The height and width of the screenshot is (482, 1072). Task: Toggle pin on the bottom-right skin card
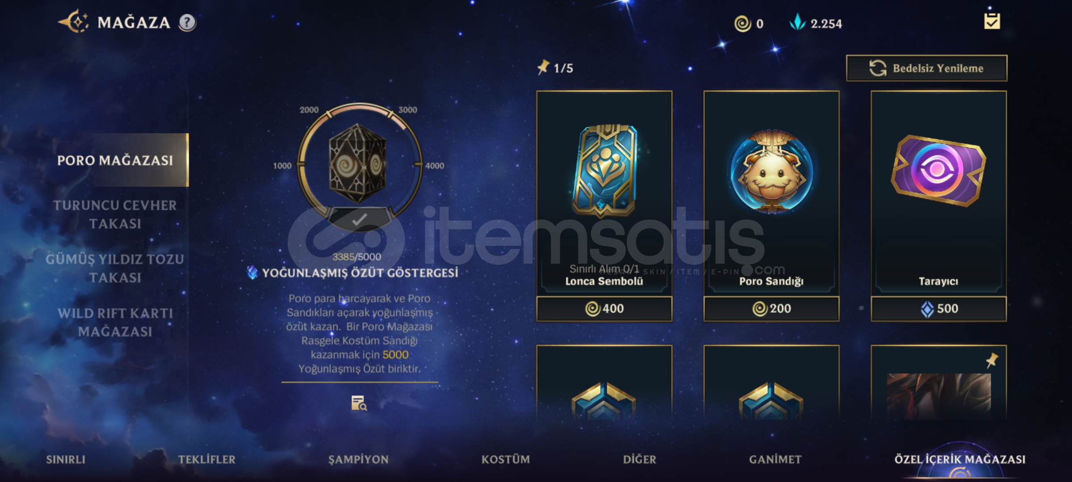(992, 360)
